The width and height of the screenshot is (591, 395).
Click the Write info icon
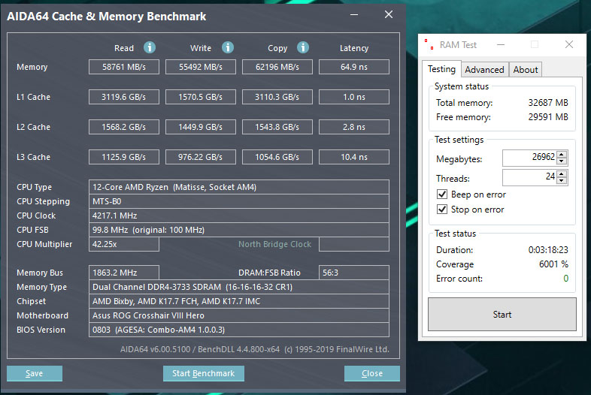coord(228,47)
